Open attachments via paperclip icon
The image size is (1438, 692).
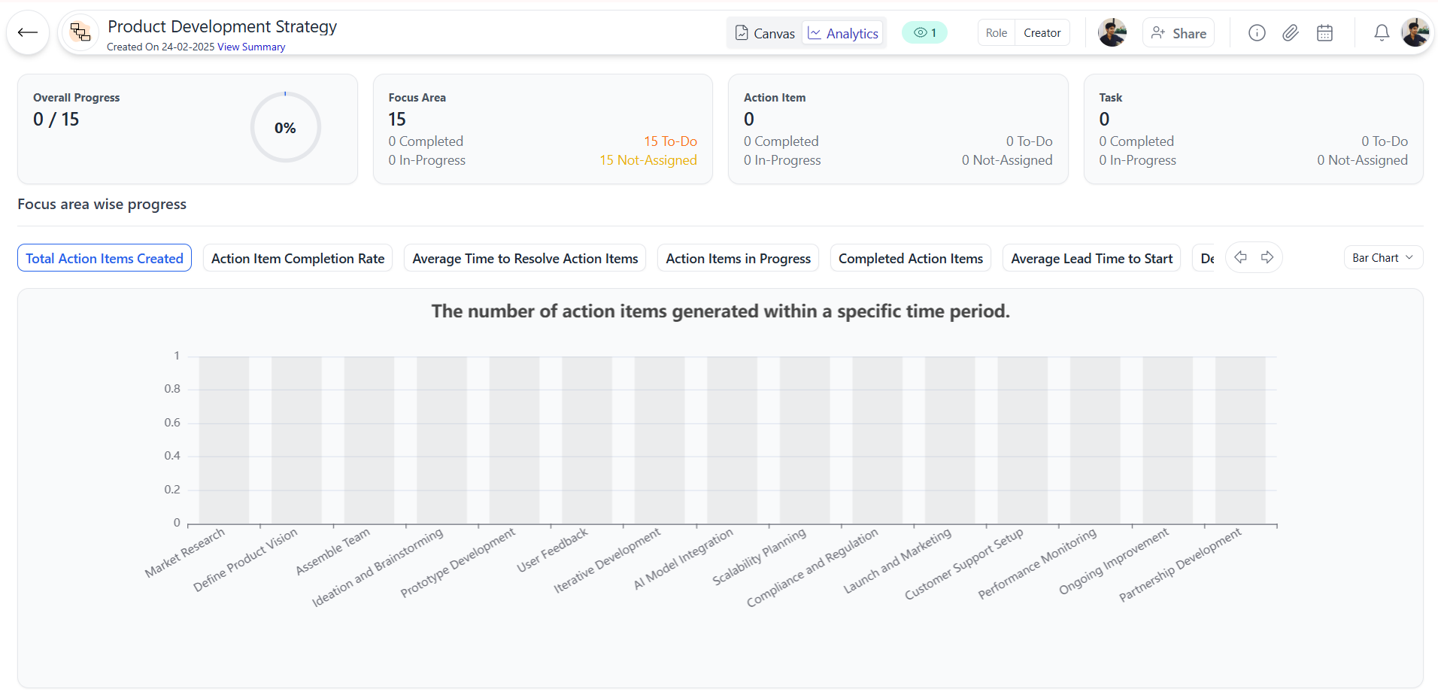click(1291, 33)
